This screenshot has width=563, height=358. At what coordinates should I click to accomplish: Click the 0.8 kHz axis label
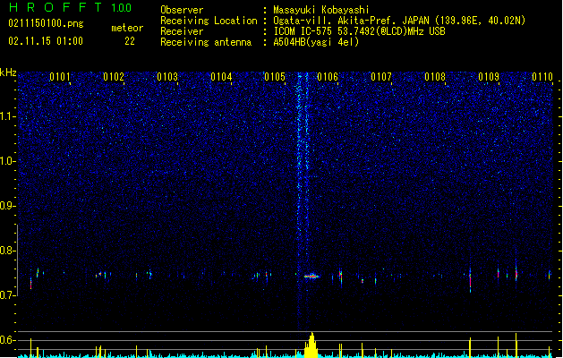[x=7, y=251]
